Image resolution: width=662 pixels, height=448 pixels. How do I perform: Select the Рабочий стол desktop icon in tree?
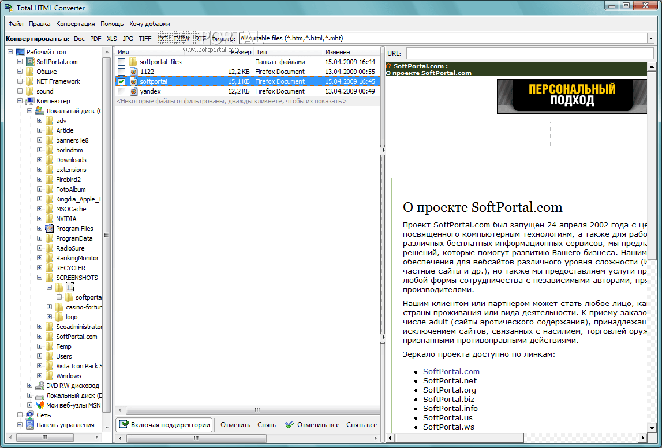click(x=20, y=52)
